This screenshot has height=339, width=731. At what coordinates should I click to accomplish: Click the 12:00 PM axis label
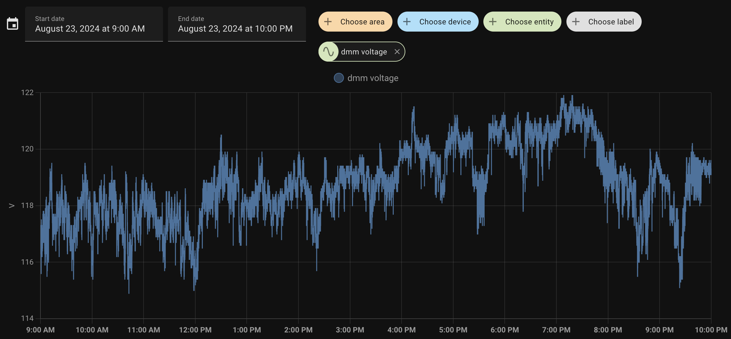click(195, 330)
